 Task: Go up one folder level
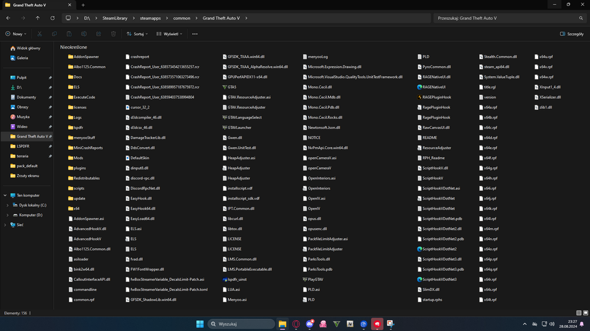(x=38, y=18)
